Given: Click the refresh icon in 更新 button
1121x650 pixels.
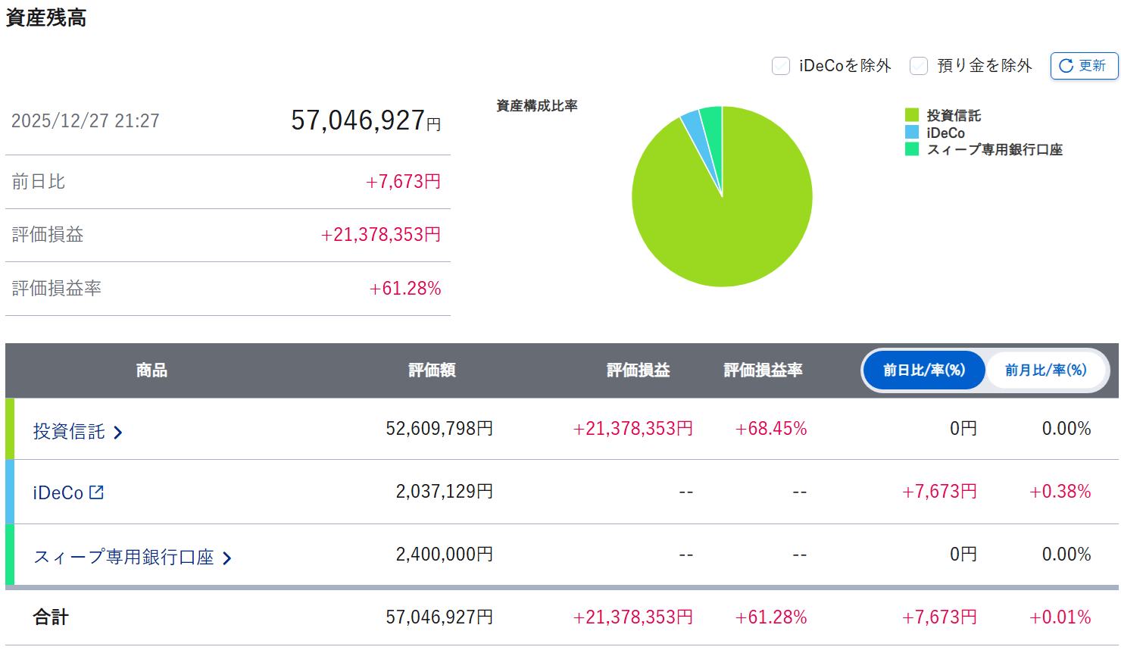Looking at the screenshot, I should pos(1066,66).
